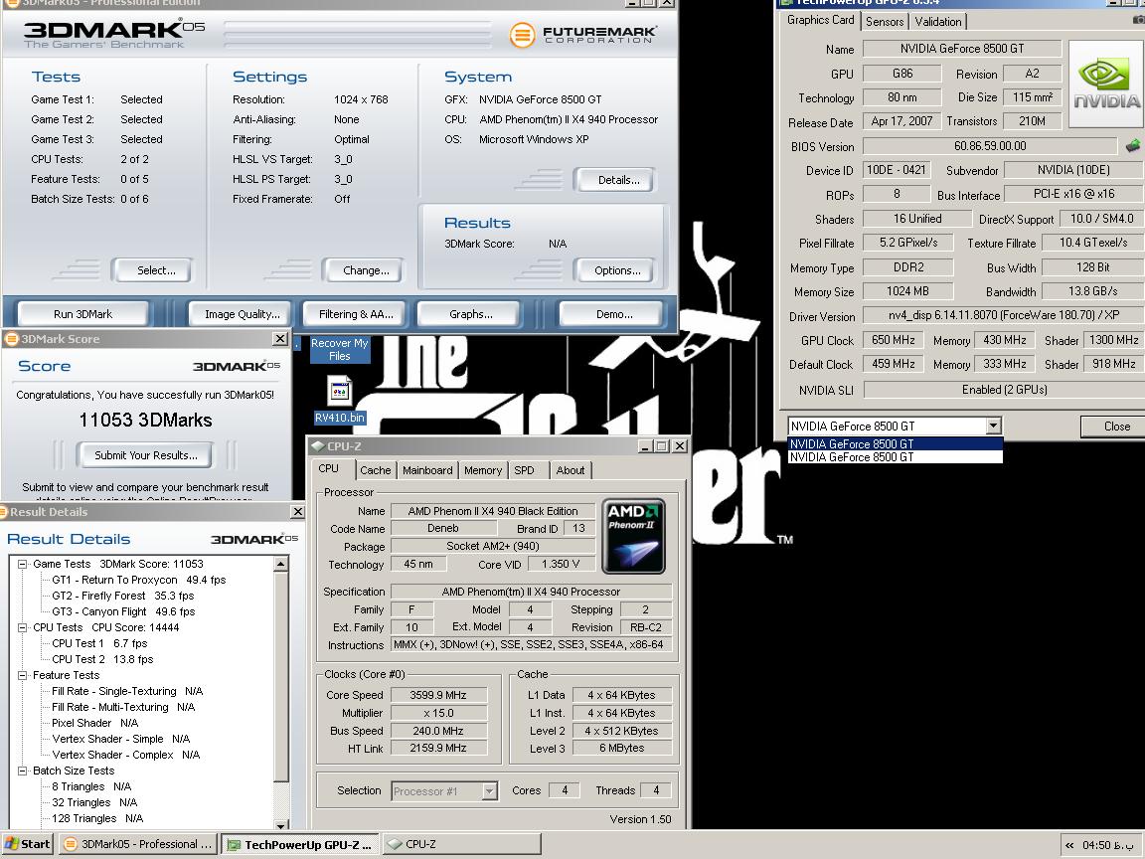The width and height of the screenshot is (1145, 859).
Task: Switch to the Mainboard tab in CPU-Z
Action: (427, 470)
